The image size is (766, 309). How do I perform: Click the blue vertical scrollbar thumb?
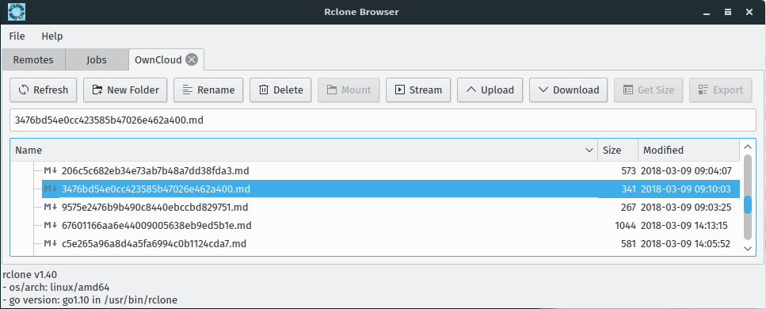coord(748,204)
